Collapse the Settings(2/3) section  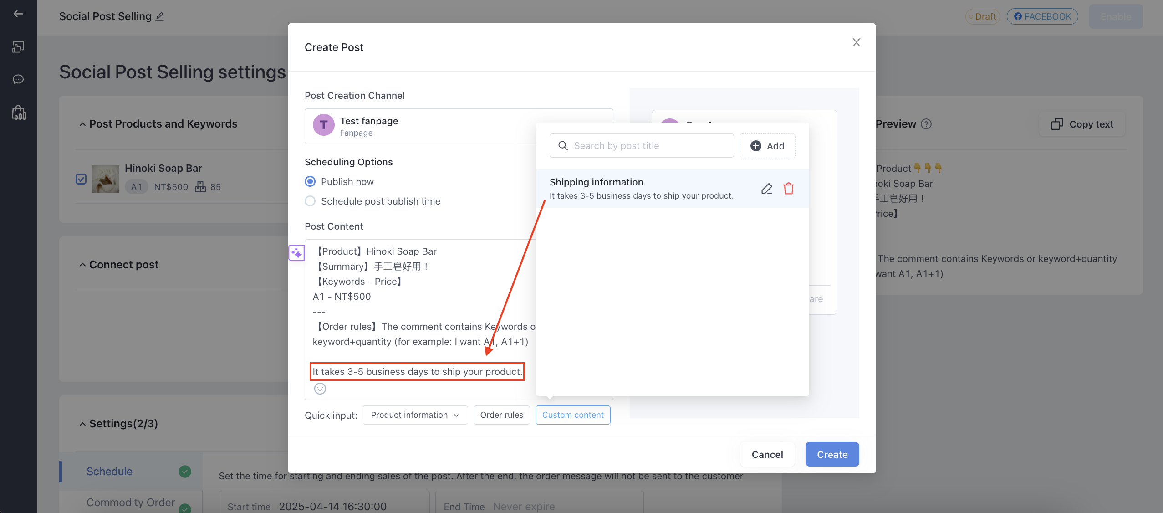pos(82,424)
